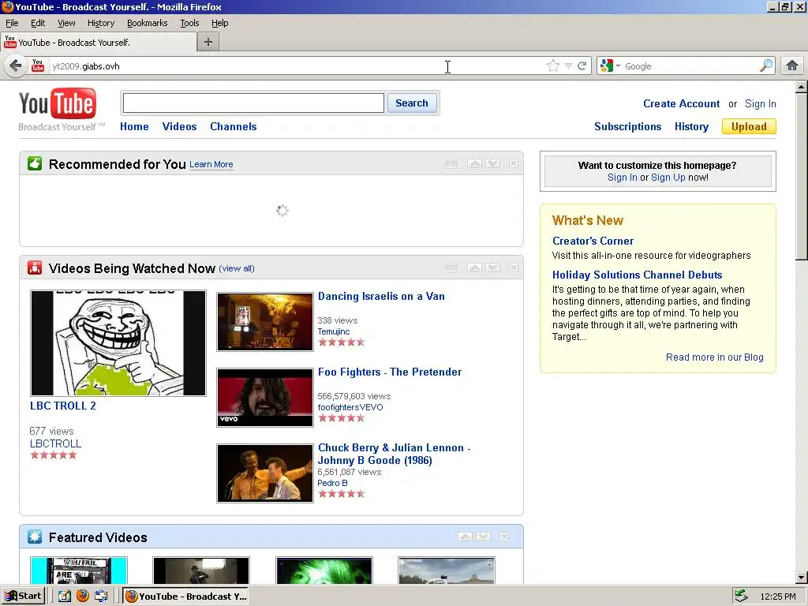
Task: Select the YouTube - Broadcast Yourself tab
Action: [99, 43]
